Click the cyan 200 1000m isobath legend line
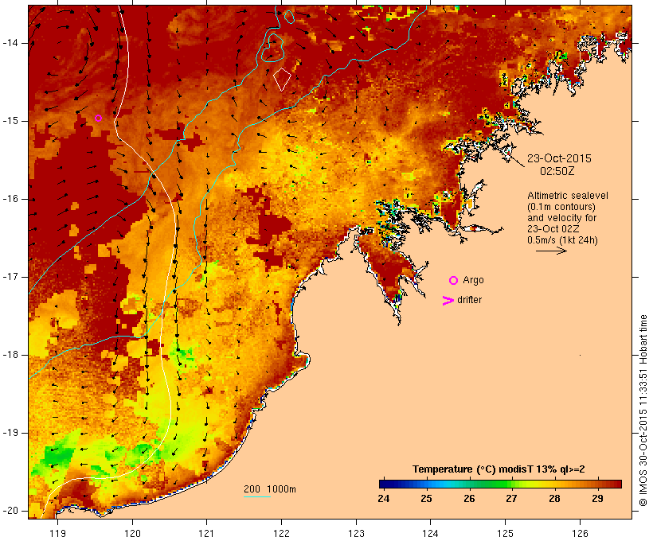Viewport: 653px width, 541px height. (x=257, y=496)
